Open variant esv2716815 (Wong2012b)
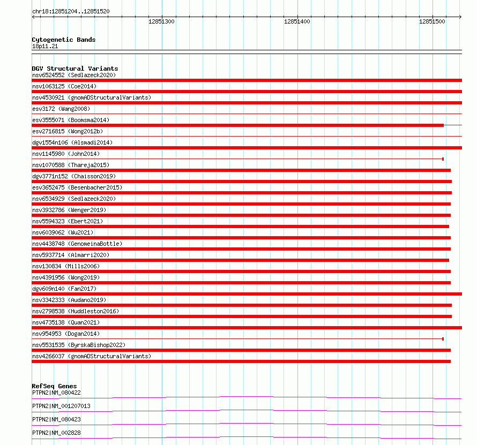 tap(68, 131)
